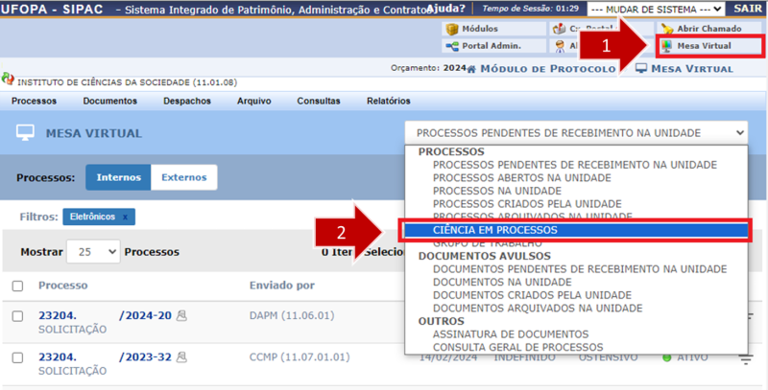Click the Módulo de Protocolo home link
The image size is (768, 390).
[540, 69]
